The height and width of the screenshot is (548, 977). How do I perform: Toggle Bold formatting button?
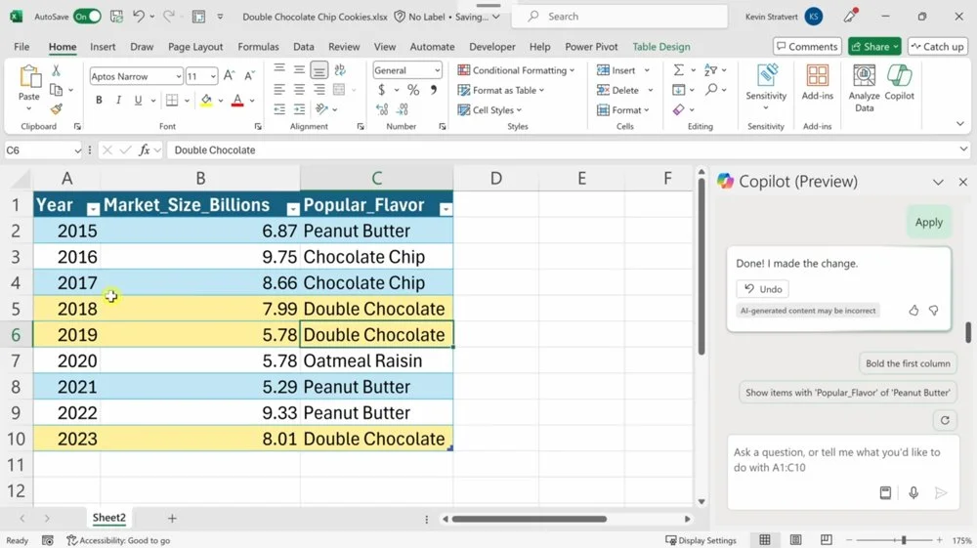(99, 101)
